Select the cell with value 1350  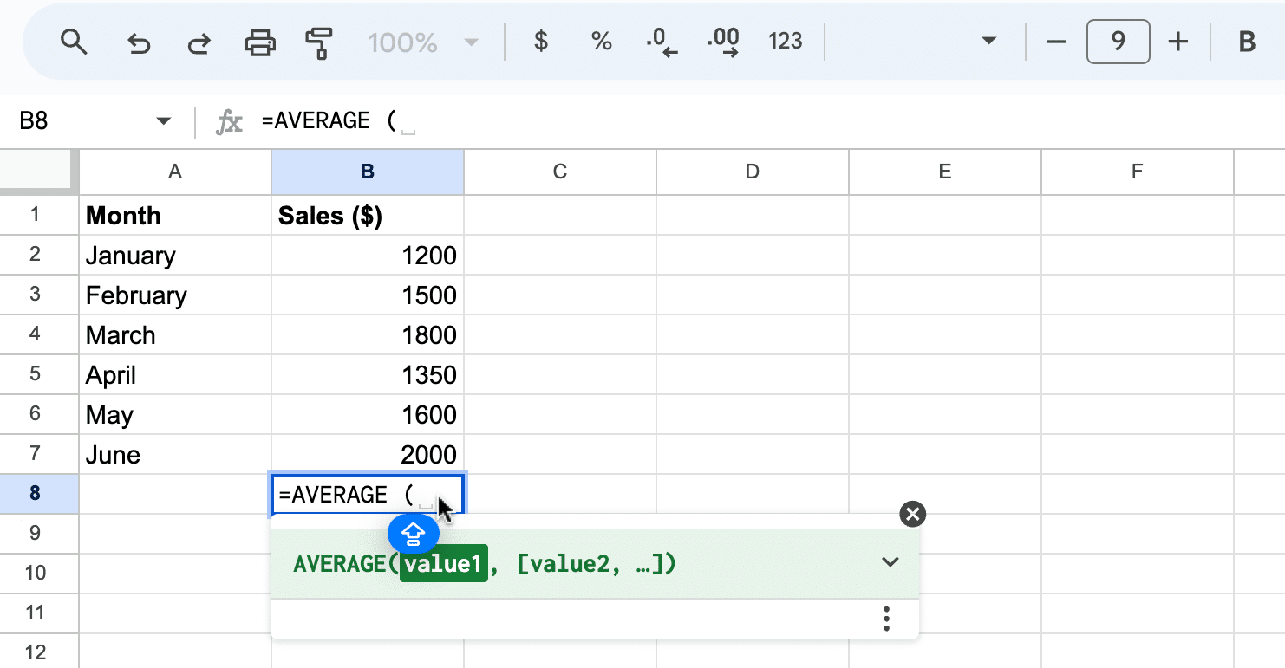click(368, 374)
